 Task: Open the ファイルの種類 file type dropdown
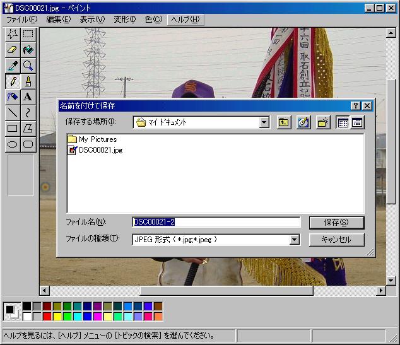[295, 240]
